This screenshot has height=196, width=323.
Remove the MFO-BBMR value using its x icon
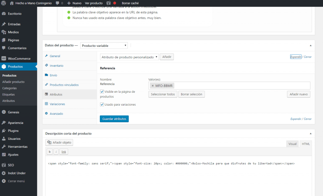pyautogui.click(x=153, y=86)
